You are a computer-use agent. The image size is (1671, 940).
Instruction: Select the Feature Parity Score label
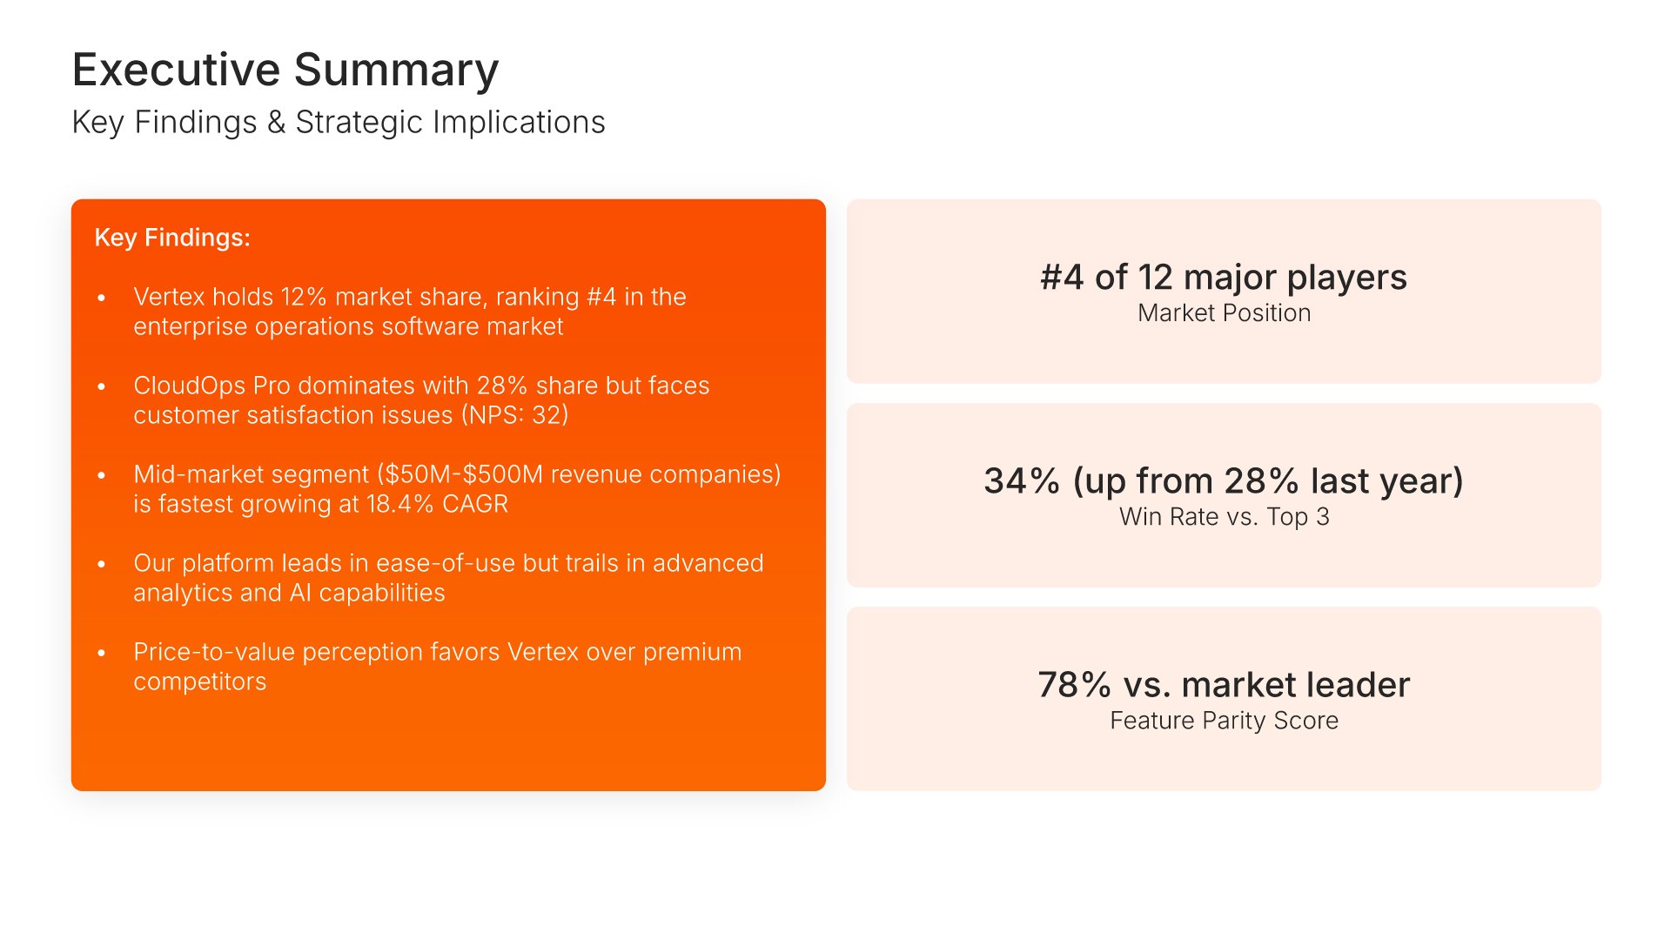tap(1224, 721)
